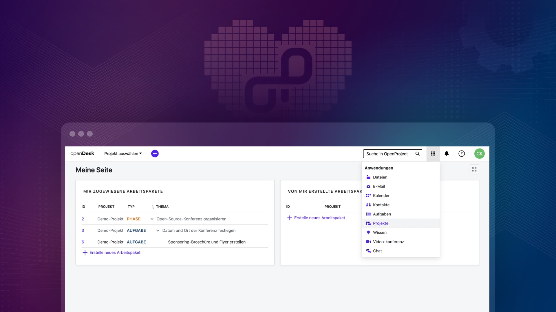Open the Chat application icon
The image size is (556, 312).
pyautogui.click(x=368, y=251)
